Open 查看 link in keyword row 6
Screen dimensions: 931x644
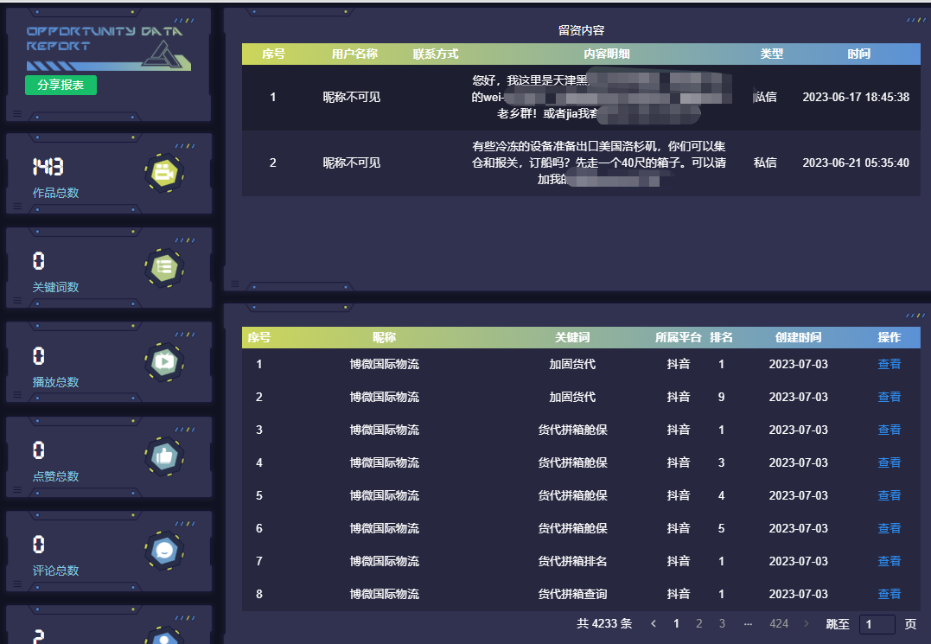pyautogui.click(x=889, y=528)
